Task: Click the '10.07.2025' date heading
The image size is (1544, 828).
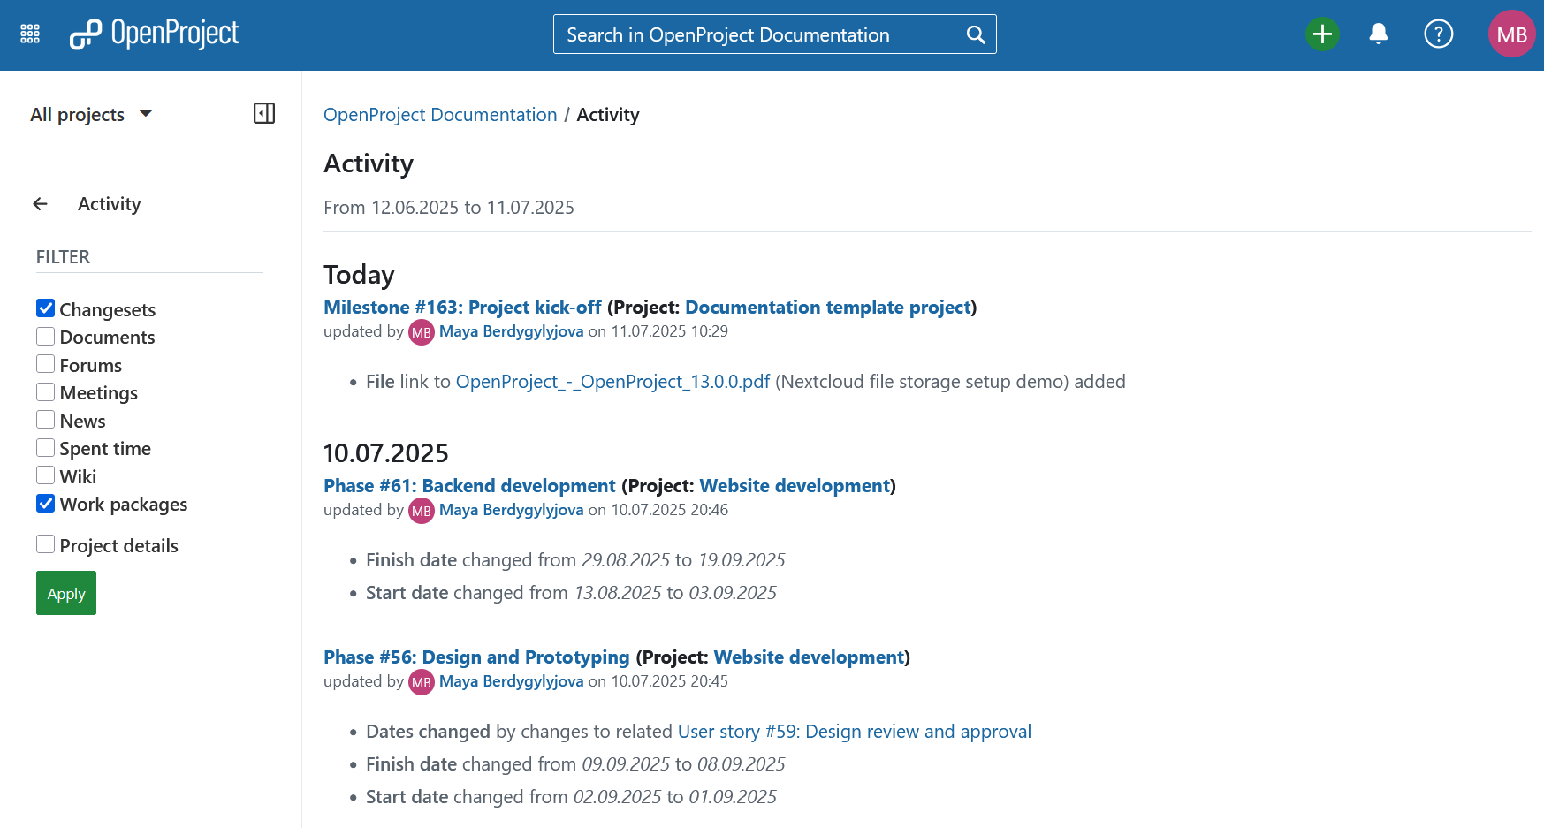Action: tap(386, 453)
